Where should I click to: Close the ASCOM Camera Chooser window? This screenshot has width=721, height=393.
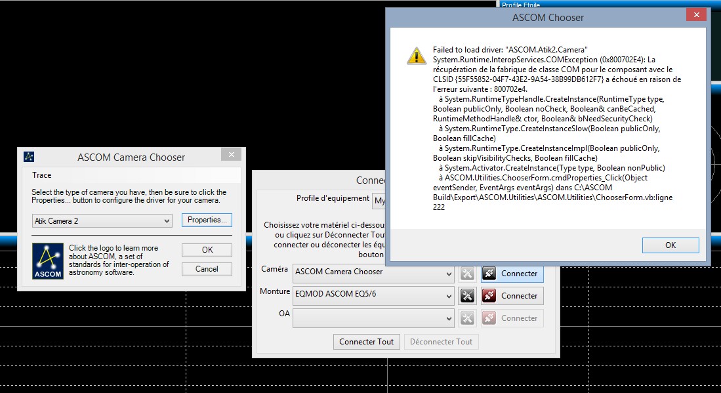point(232,154)
